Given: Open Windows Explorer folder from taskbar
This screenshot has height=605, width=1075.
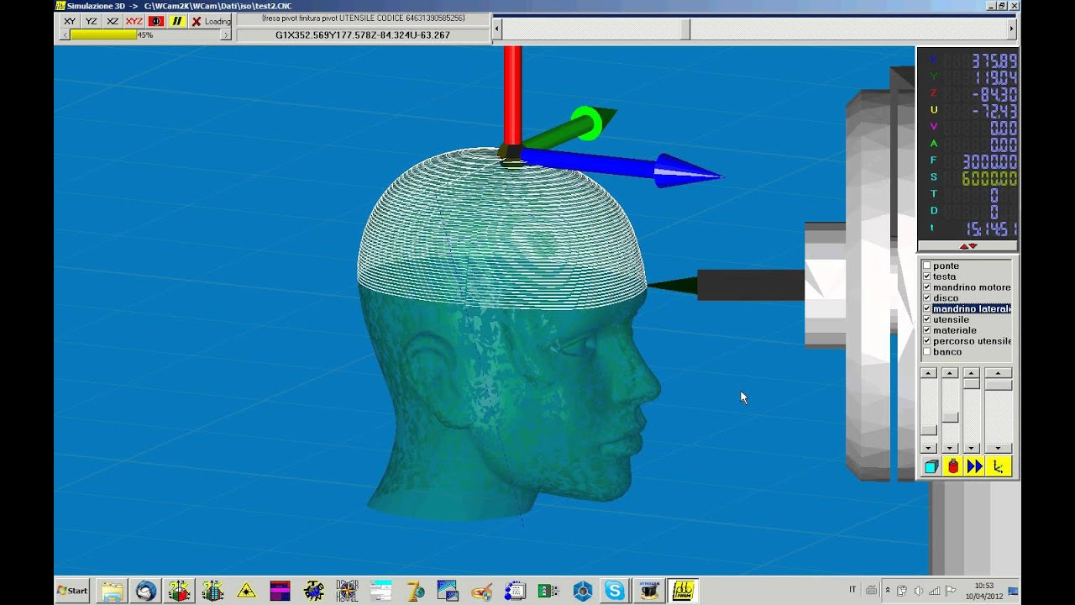Looking at the screenshot, I should 113,591.
